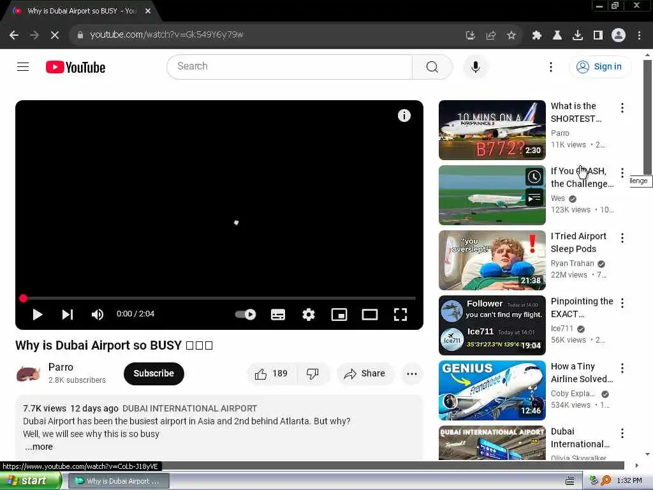Image resolution: width=653 pixels, height=490 pixels.
Task: Open Ryan Trahan channel name
Action: point(572,264)
